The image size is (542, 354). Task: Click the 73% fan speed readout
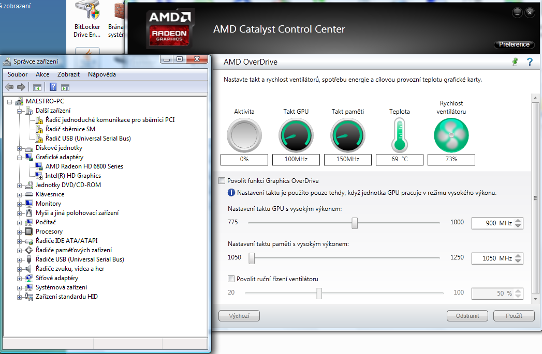click(x=451, y=159)
